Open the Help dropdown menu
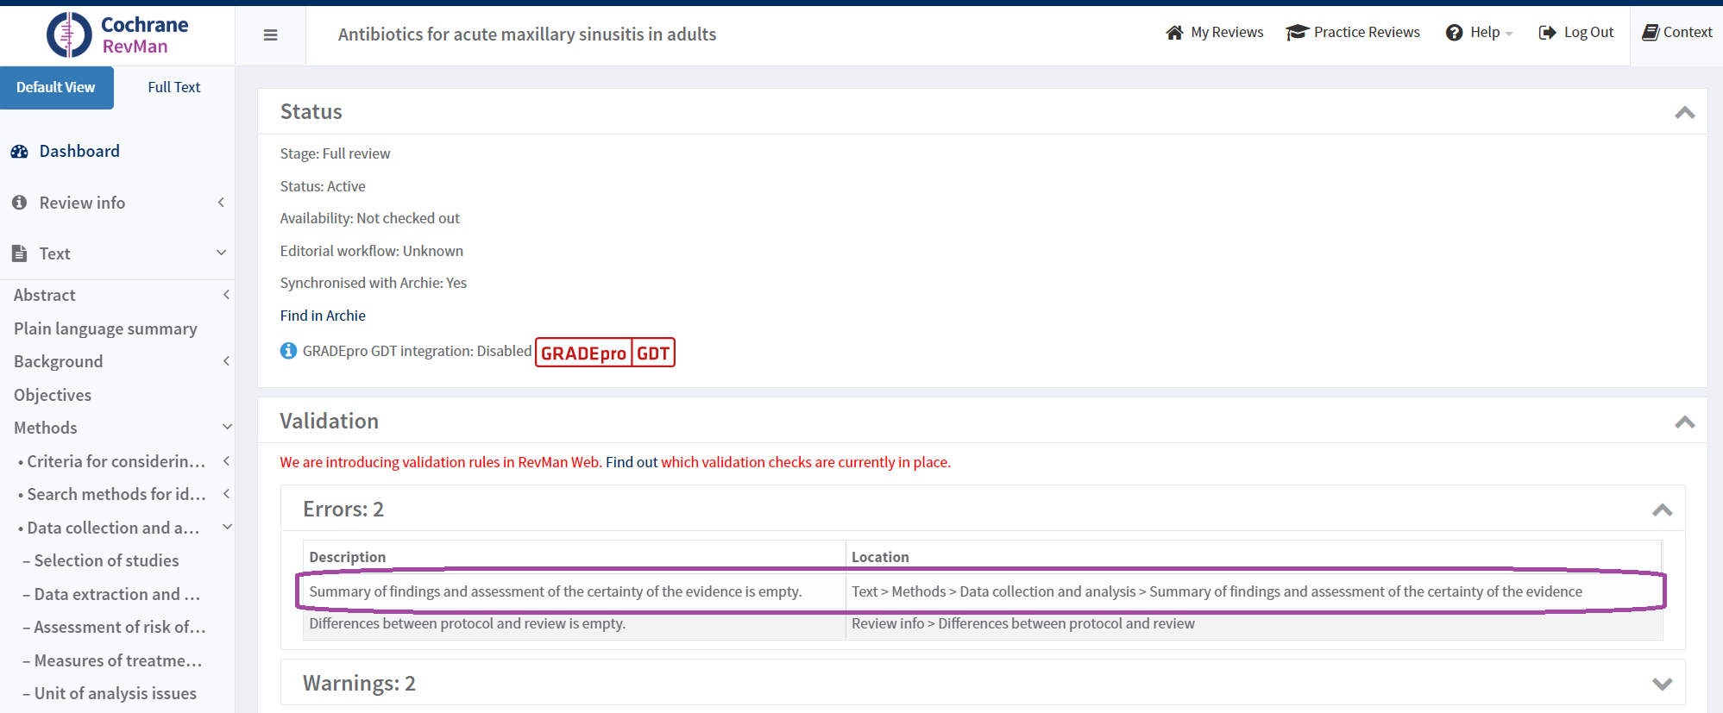The width and height of the screenshot is (1723, 713). coord(1479,33)
